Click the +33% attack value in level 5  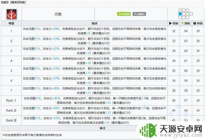[x=56, y=69]
